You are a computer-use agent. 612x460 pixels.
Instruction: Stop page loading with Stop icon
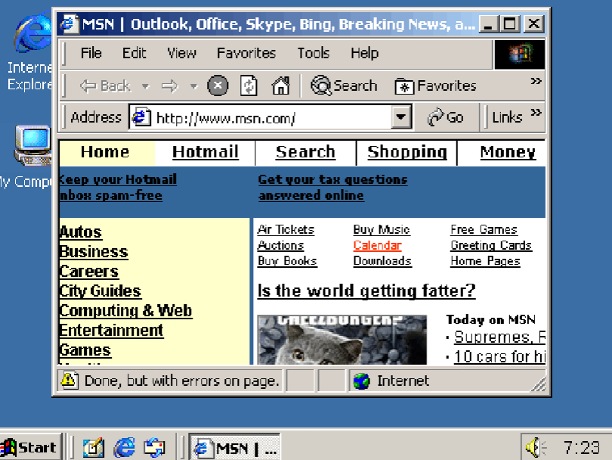click(x=218, y=85)
